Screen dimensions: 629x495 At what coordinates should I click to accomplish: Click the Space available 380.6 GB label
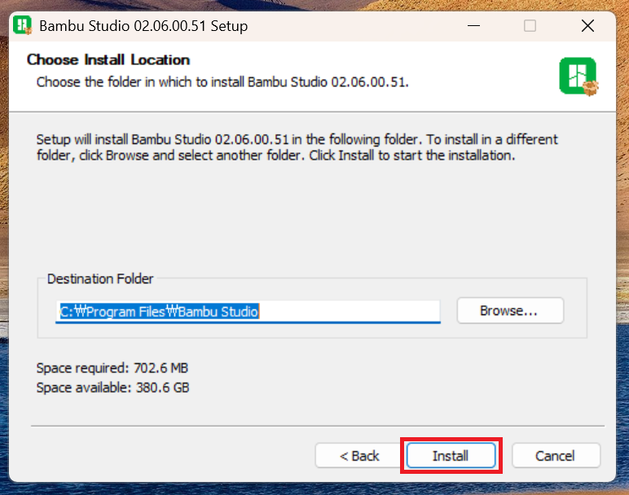(112, 388)
